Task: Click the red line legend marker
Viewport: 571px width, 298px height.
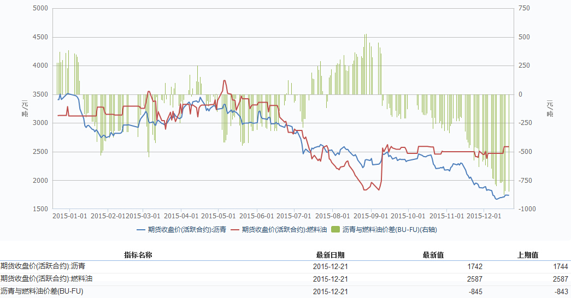Action: (x=235, y=230)
